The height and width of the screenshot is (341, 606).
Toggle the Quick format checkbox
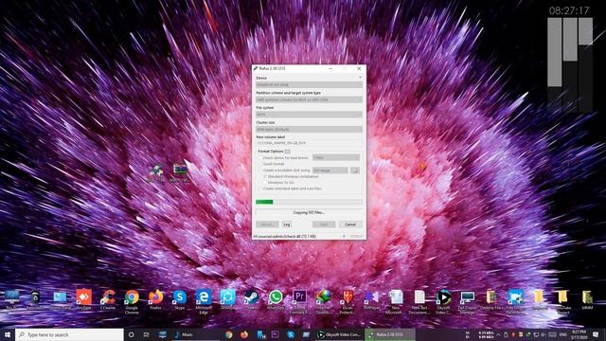point(260,164)
